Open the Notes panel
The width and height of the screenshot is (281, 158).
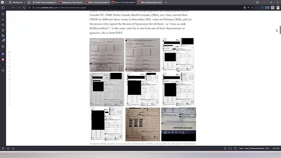(x=3, y=30)
